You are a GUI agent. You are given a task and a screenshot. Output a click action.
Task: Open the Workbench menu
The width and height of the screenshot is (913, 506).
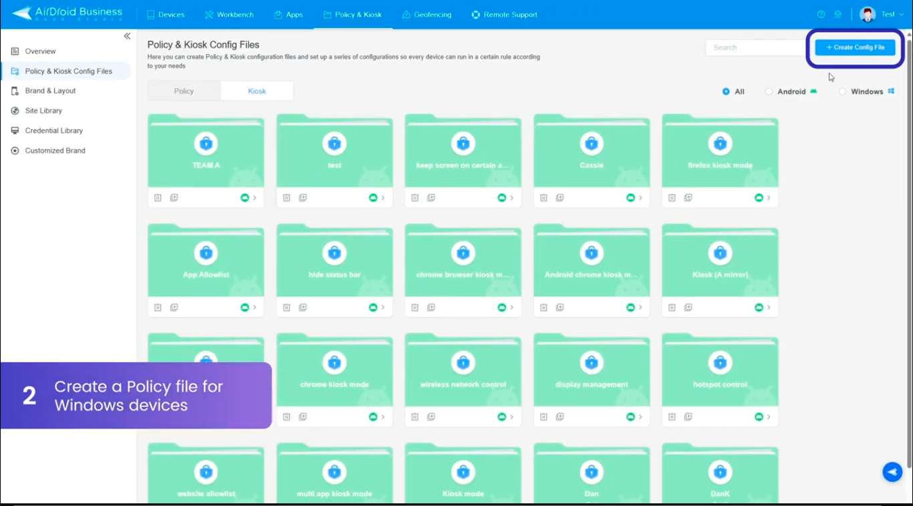pos(230,15)
